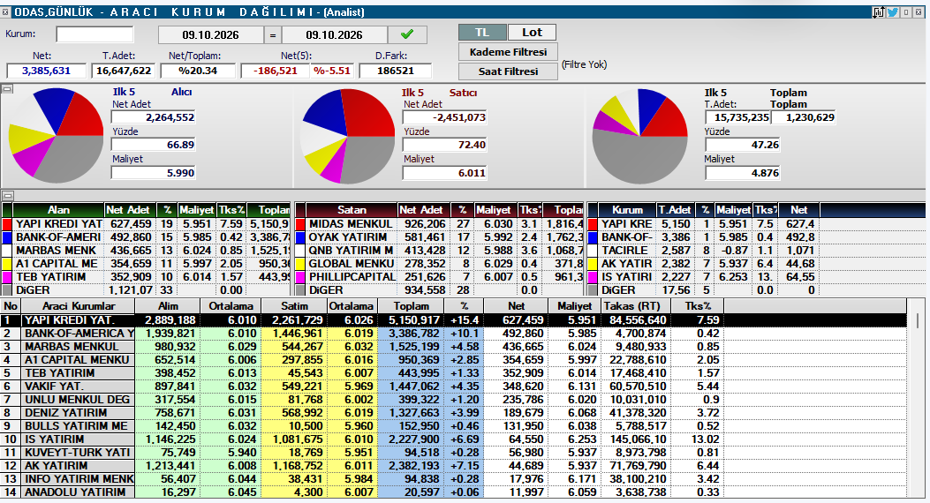930x503 pixels.
Task: Select the BULLS YATIRIM ME row
Action: coord(454,426)
